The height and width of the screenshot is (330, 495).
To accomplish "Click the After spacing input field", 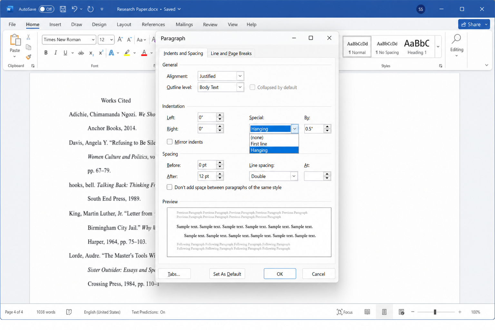I will pyautogui.click(x=207, y=176).
